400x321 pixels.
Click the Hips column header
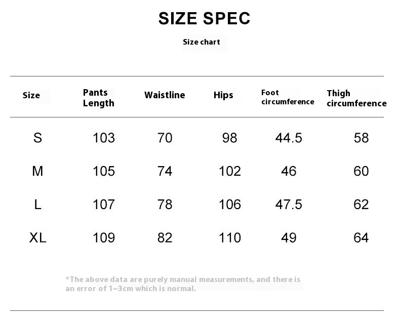tap(223, 95)
